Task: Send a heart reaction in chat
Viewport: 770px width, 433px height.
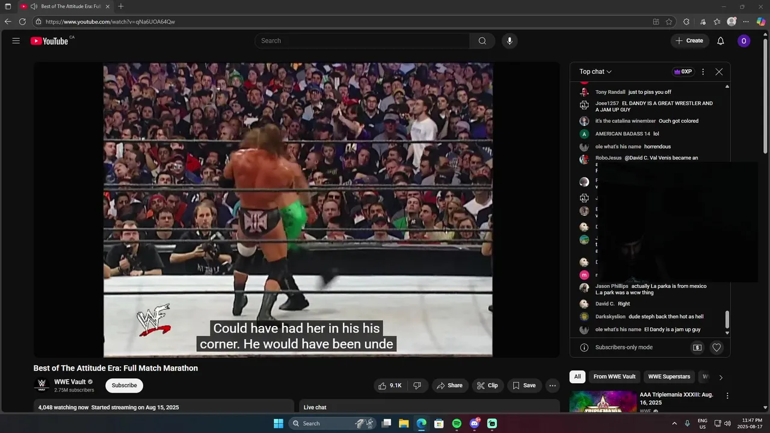Action: (716, 348)
